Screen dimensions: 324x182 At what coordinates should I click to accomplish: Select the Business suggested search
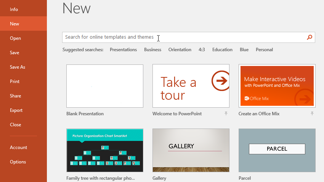point(152,50)
